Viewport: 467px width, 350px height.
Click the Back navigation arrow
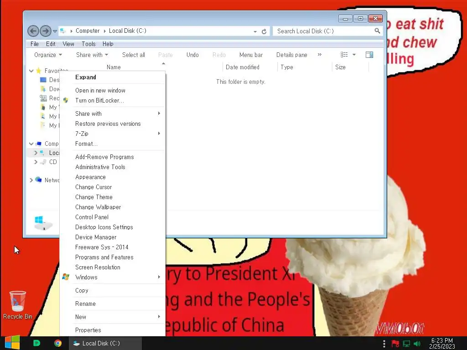(33, 31)
